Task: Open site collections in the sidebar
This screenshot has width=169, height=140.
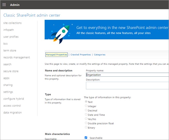Action: pyautogui.click(x=12, y=23)
